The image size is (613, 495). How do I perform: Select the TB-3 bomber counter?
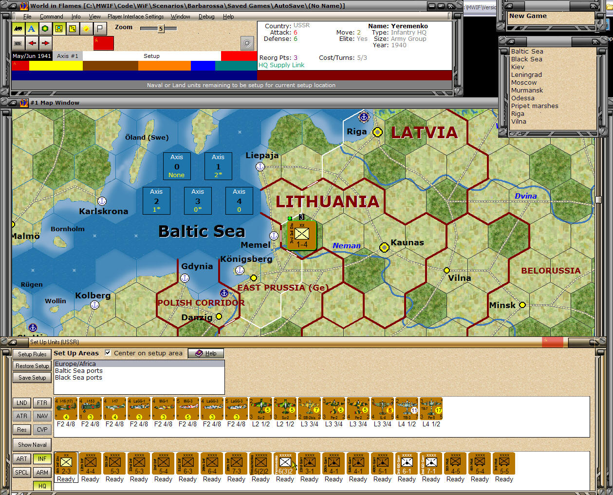click(407, 409)
